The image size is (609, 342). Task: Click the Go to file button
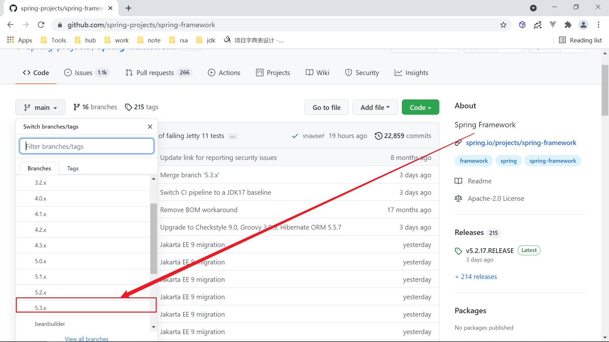point(326,107)
